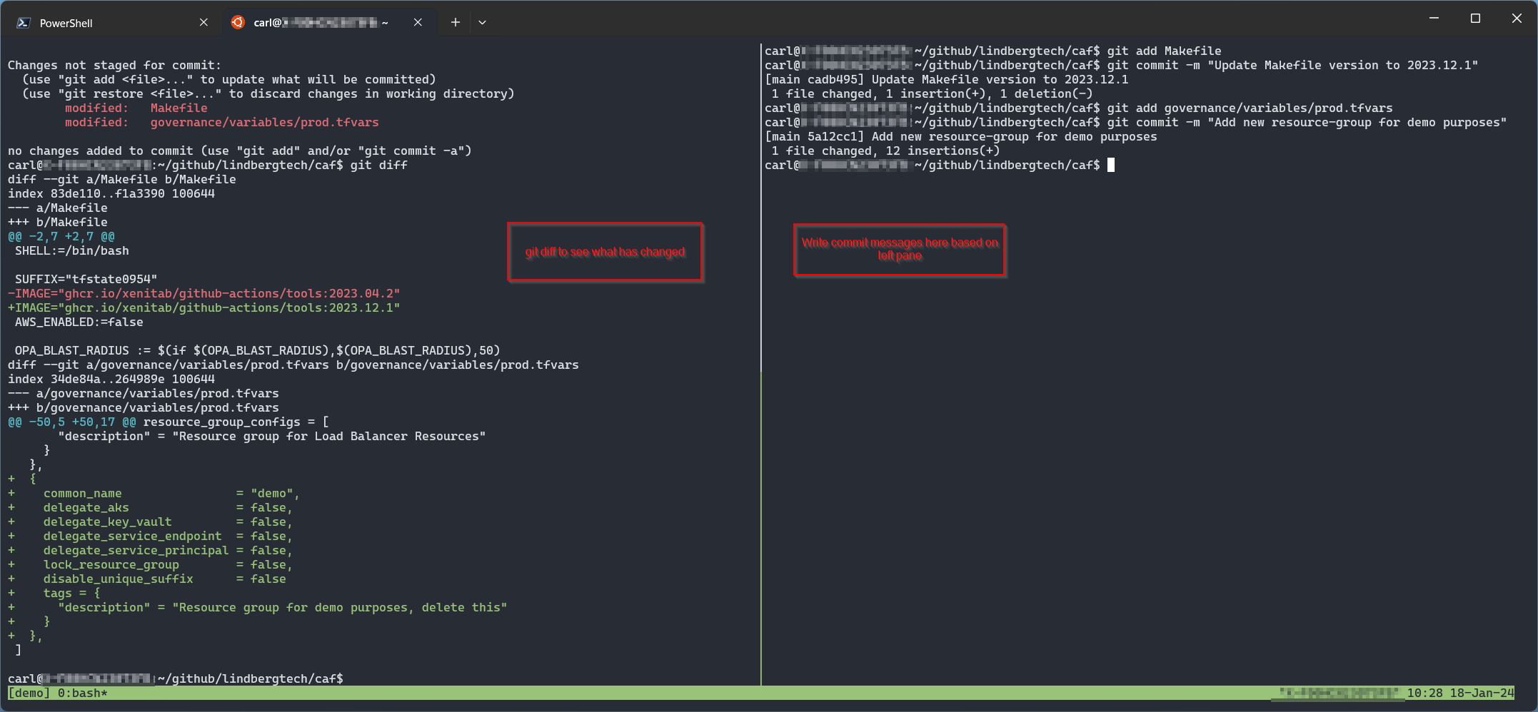This screenshot has width=1538, height=712.
Task: Maximize the terminal window
Action: 1475,18
